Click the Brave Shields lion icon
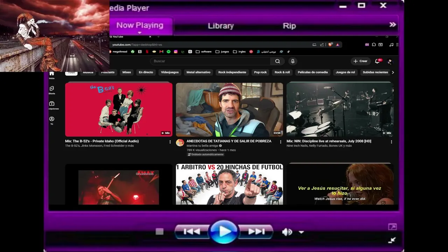 click(330, 45)
